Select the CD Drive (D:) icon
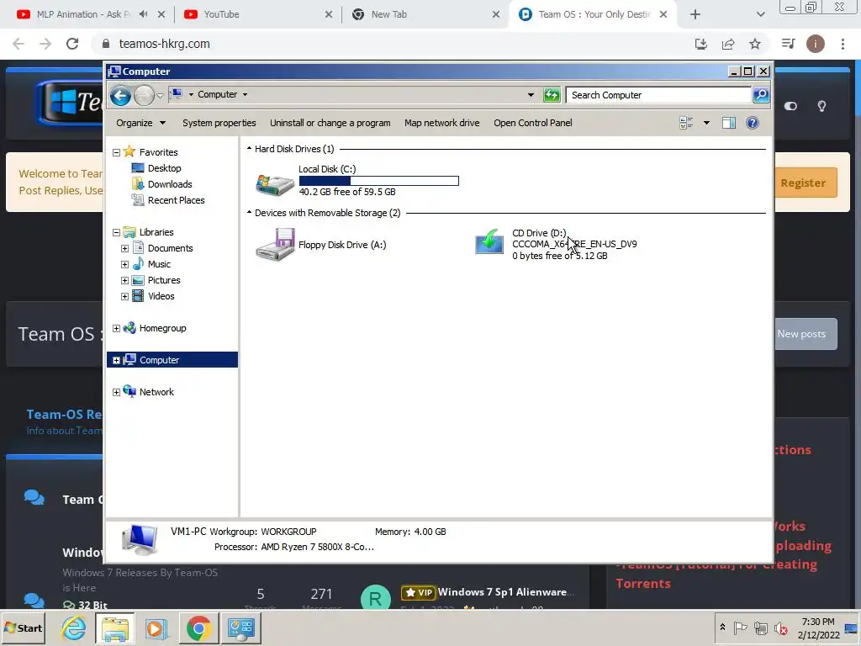Screen dimensions: 861x646 click(489, 242)
